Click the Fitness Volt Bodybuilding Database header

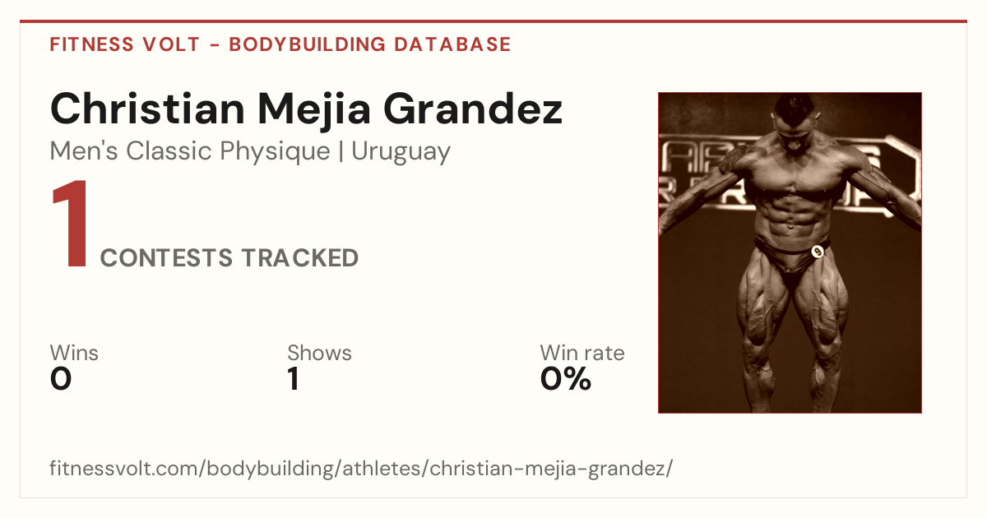[280, 44]
